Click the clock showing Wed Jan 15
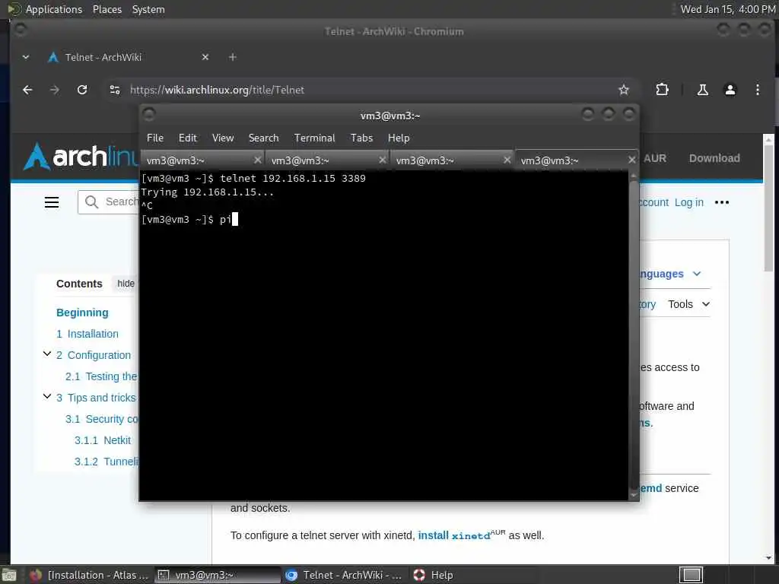Viewport: 779px width, 584px height. (728, 9)
